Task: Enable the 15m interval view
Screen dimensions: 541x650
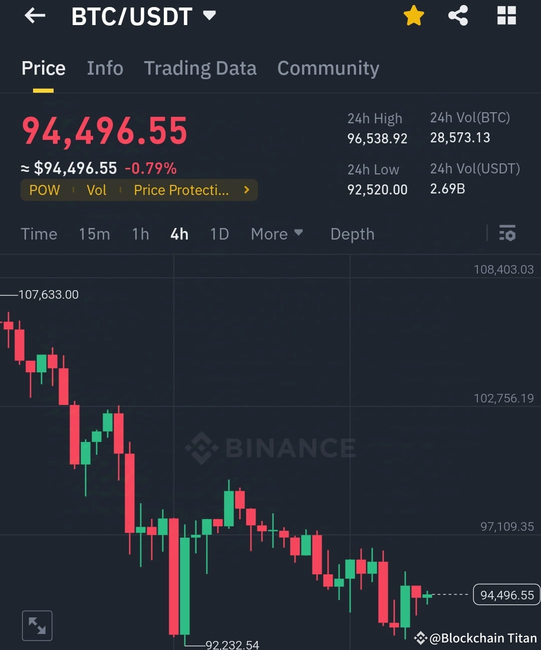Action: (x=94, y=234)
